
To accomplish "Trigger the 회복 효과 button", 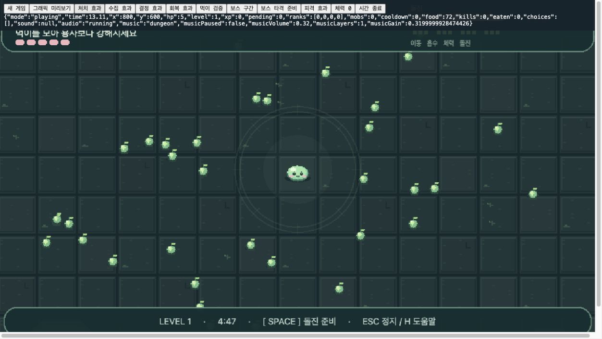I will click(x=181, y=8).
